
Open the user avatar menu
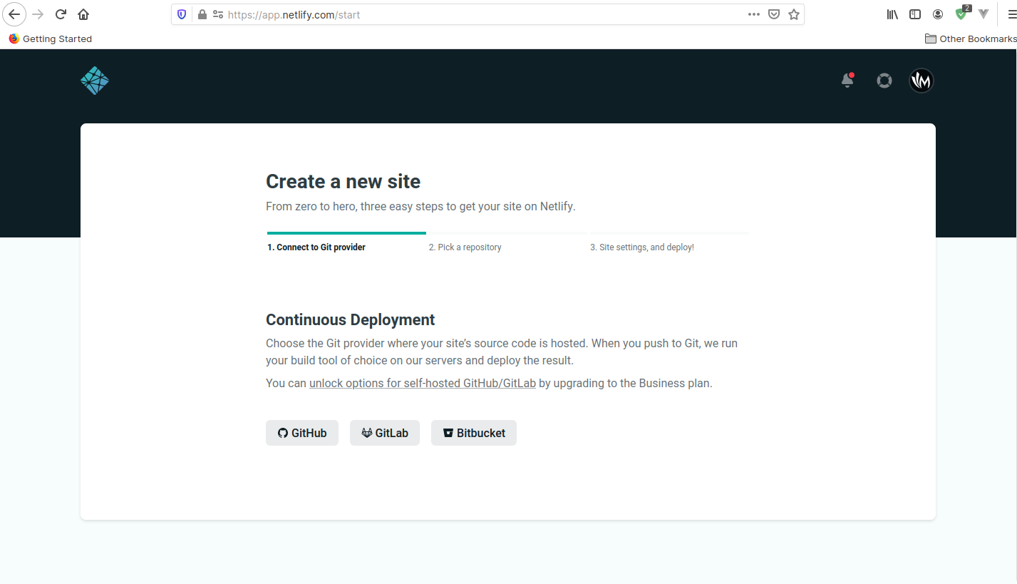click(x=922, y=81)
